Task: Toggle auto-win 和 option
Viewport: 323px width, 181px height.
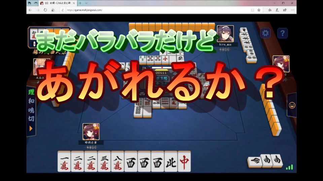Action: tap(31, 101)
